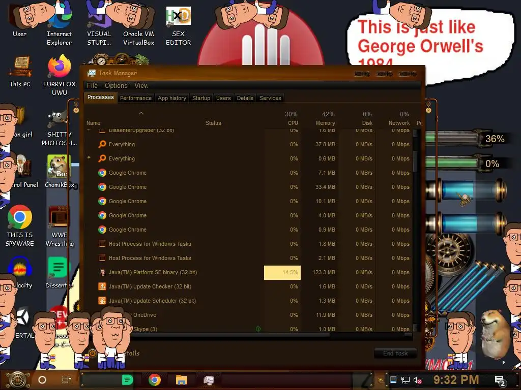Click the Java Update Checker row icon
The height and width of the screenshot is (390, 521).
102,286
